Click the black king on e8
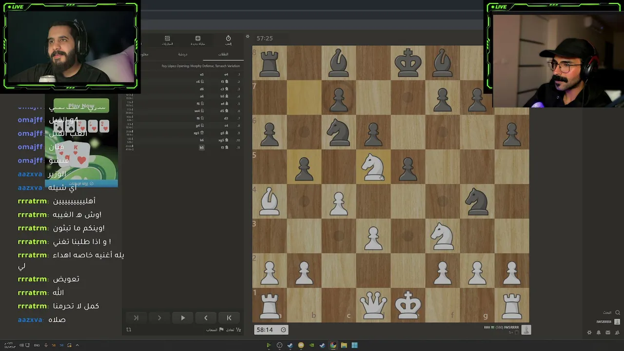624x351 pixels. pyautogui.click(x=408, y=63)
